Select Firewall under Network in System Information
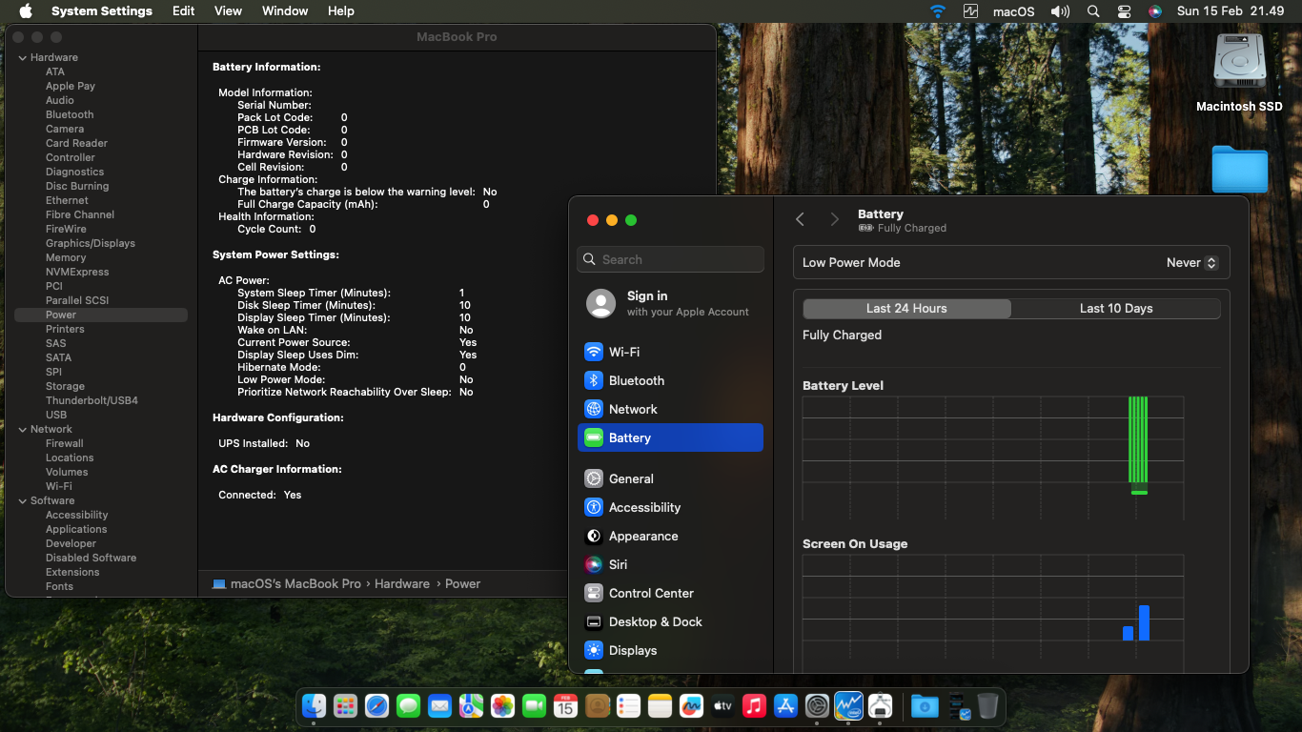The image size is (1302, 732). pyautogui.click(x=65, y=443)
